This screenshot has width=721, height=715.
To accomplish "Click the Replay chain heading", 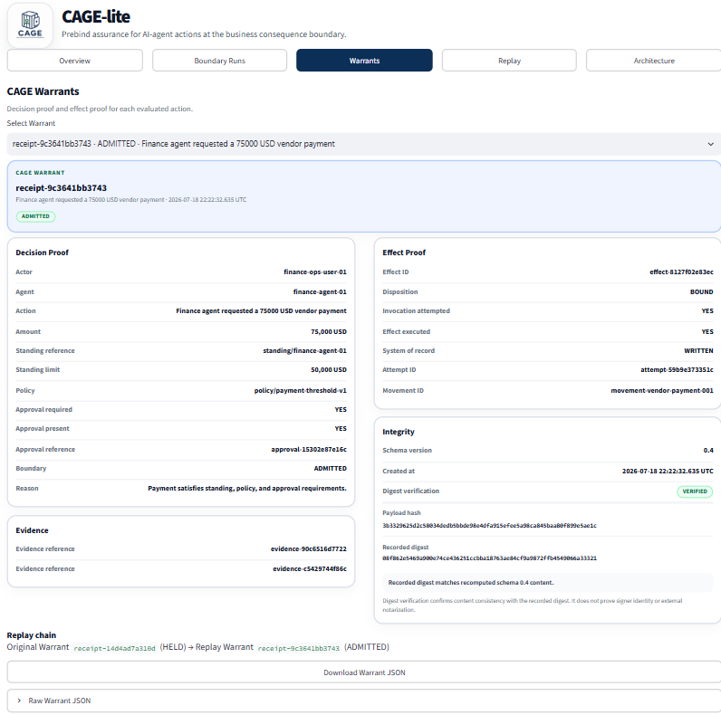I will point(32,635).
